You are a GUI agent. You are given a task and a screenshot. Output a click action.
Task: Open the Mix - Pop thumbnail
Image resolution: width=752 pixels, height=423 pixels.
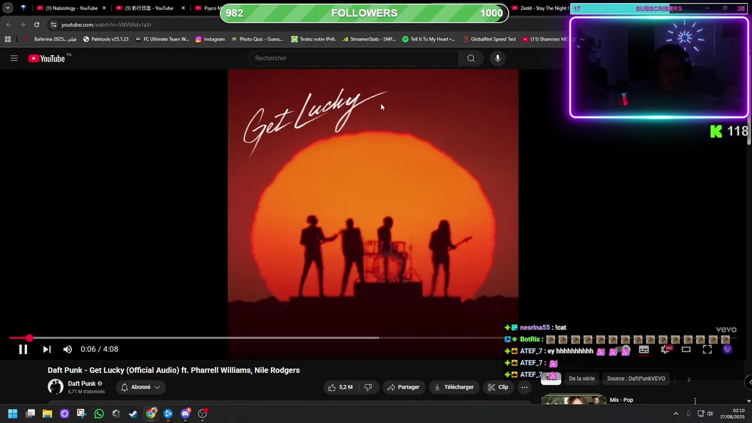click(573, 401)
